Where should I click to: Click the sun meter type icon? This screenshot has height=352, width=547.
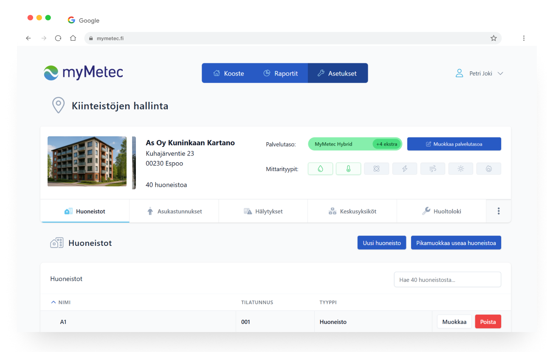pyautogui.click(x=461, y=169)
